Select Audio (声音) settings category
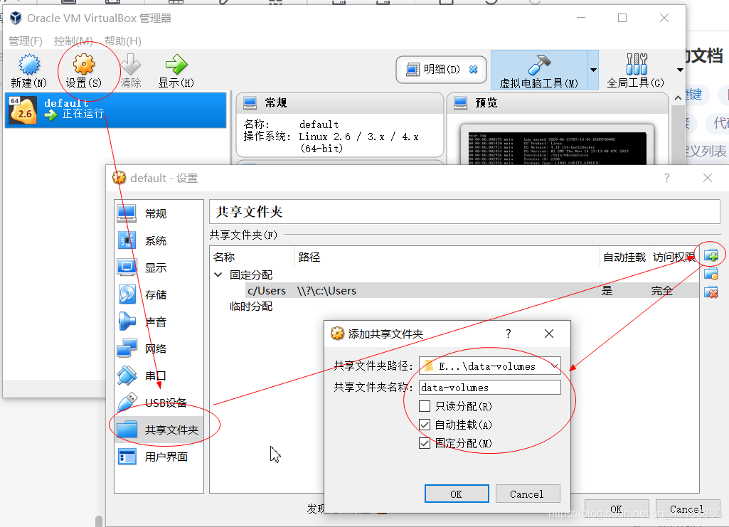729x527 pixels. (x=159, y=321)
